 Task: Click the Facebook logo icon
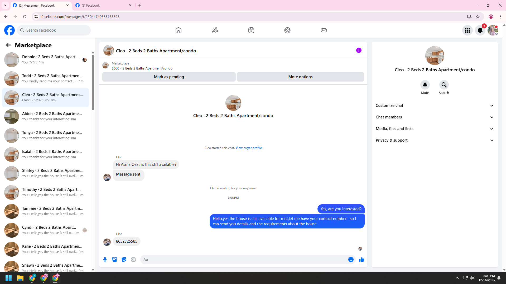pyautogui.click(x=9, y=30)
